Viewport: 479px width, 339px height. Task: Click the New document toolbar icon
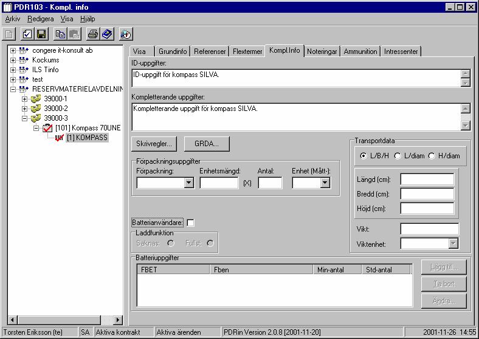(x=9, y=34)
